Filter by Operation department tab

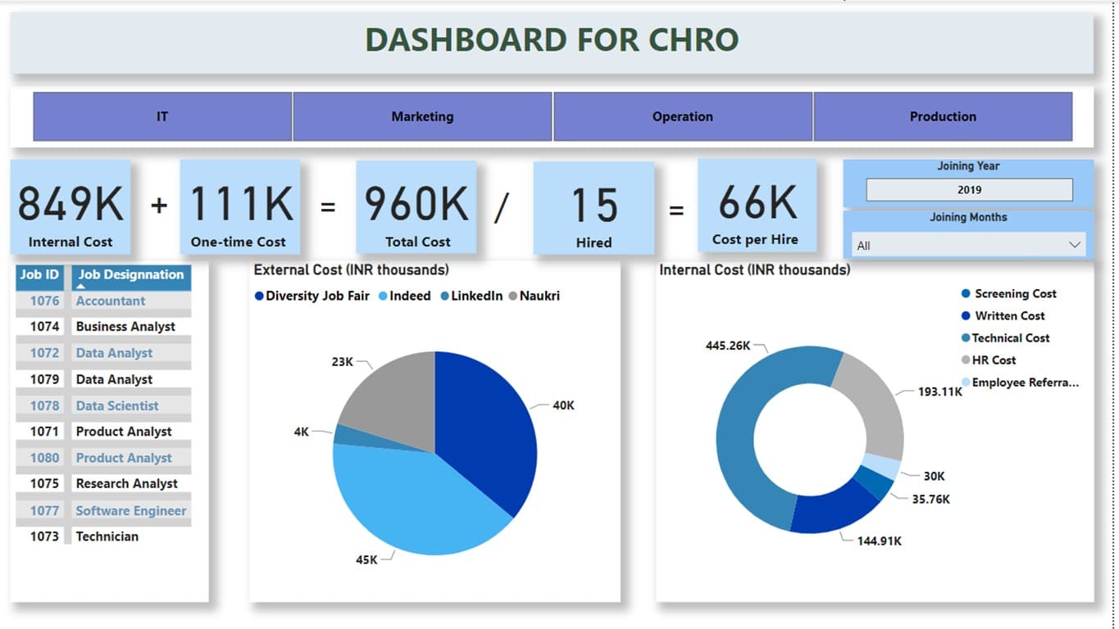click(x=682, y=116)
